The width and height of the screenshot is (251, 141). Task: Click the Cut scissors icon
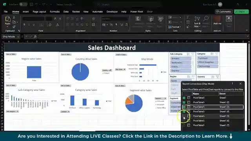pos(14,17)
